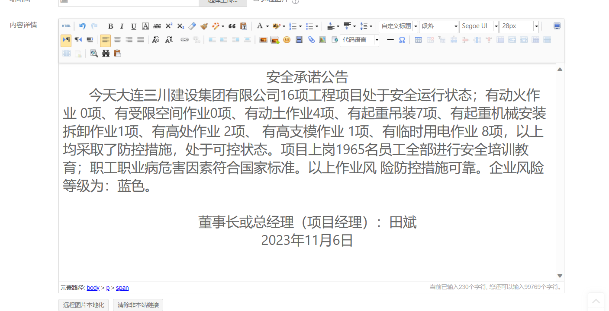This screenshot has height=311, width=609.
Task: Insert a blockquote
Action: tap(232, 26)
